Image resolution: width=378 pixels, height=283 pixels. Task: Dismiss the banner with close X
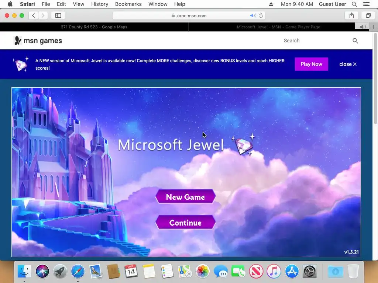[x=348, y=64]
